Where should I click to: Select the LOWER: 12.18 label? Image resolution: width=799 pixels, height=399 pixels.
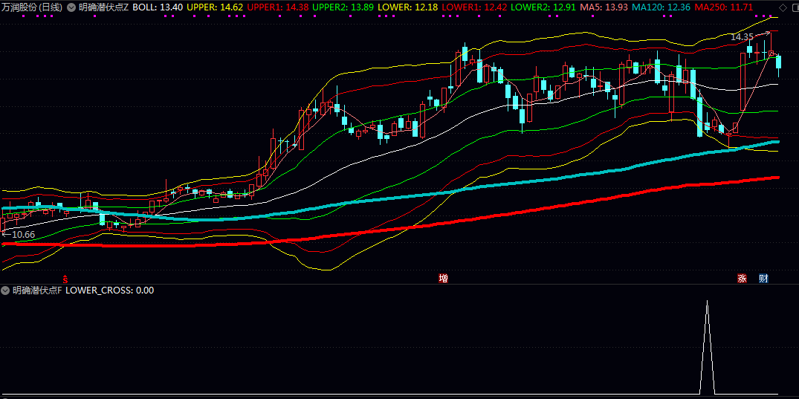click(x=407, y=7)
